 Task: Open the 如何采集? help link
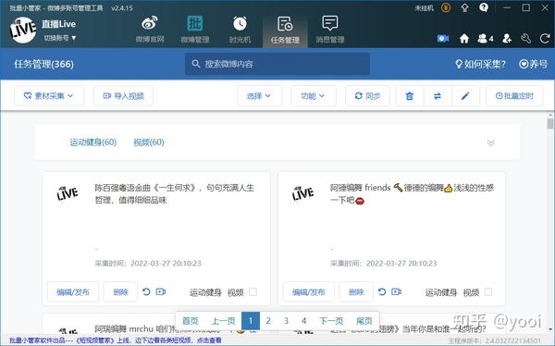tap(480, 64)
